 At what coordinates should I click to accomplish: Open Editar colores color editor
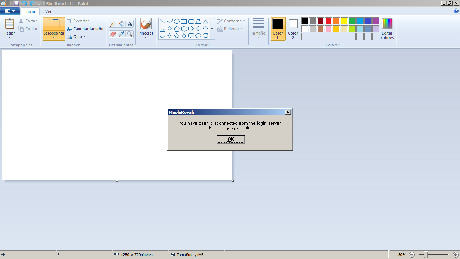387,29
